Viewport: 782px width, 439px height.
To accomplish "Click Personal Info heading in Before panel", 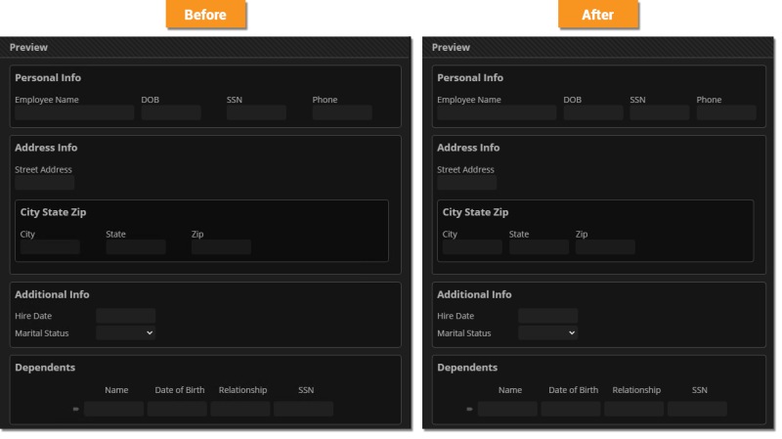I will pos(48,78).
